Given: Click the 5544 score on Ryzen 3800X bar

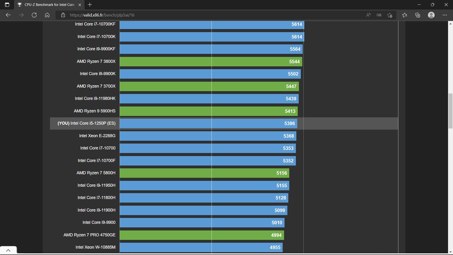Looking at the screenshot, I should point(294,62).
